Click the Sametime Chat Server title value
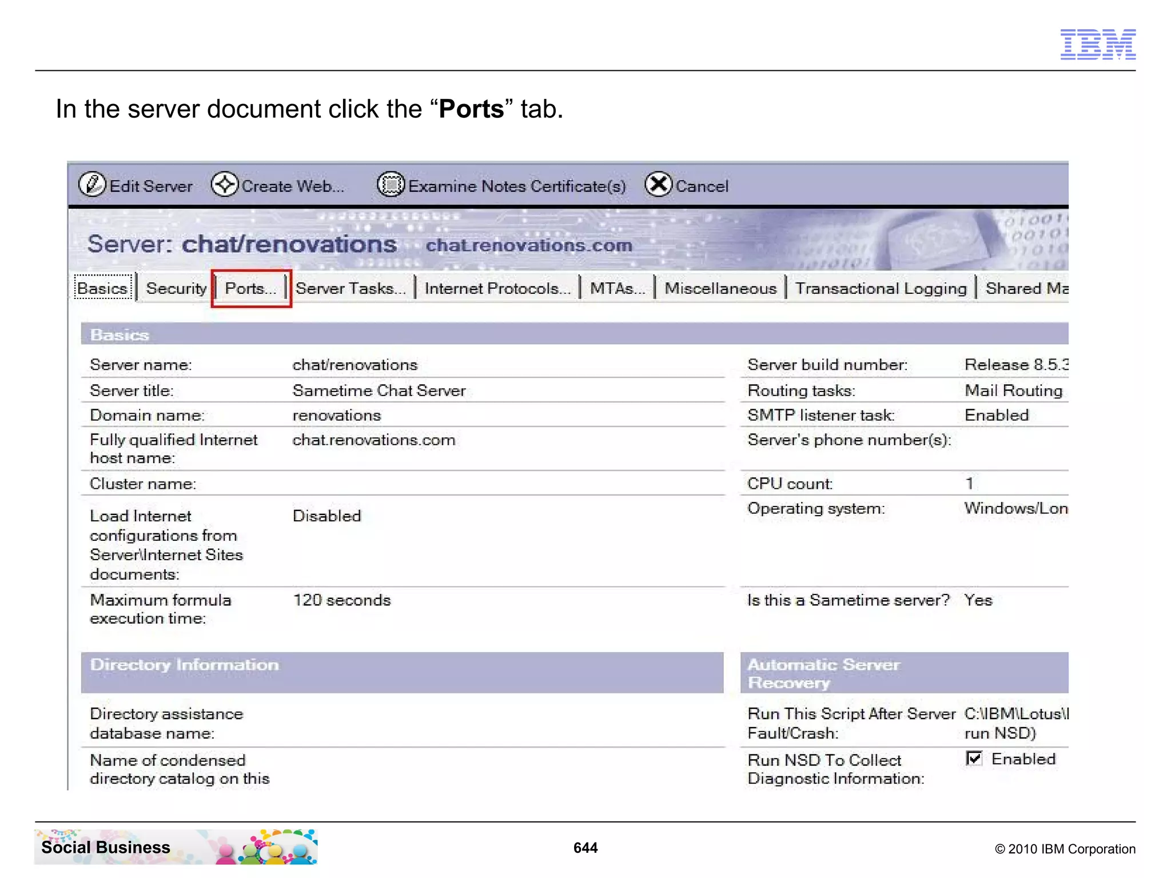Screen dimensions: 1171x878 point(379,390)
